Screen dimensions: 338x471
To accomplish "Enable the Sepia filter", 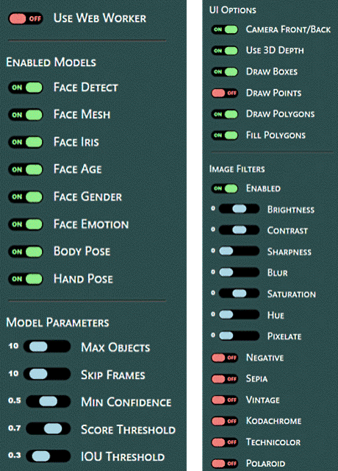I will click(x=225, y=378).
